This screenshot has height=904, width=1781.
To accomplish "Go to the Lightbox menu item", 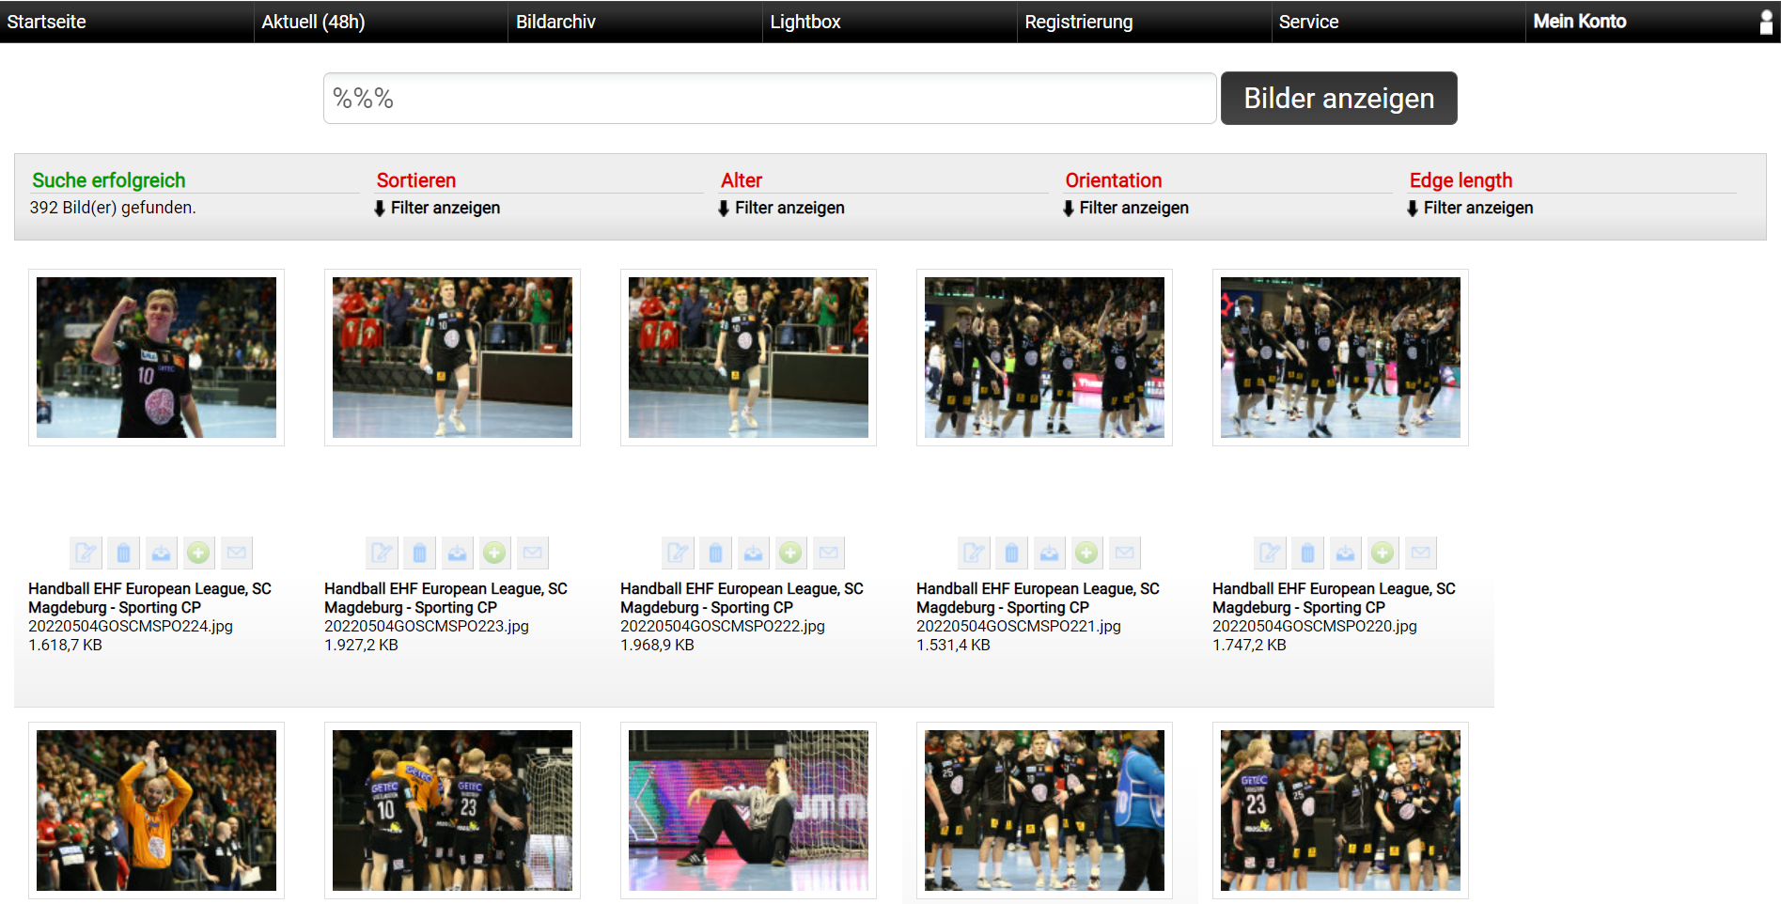I will pos(805,22).
